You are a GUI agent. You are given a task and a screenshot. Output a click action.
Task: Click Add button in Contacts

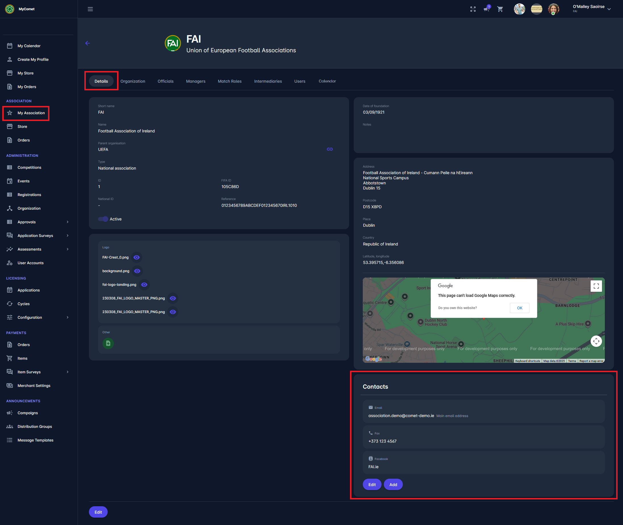pyautogui.click(x=393, y=485)
